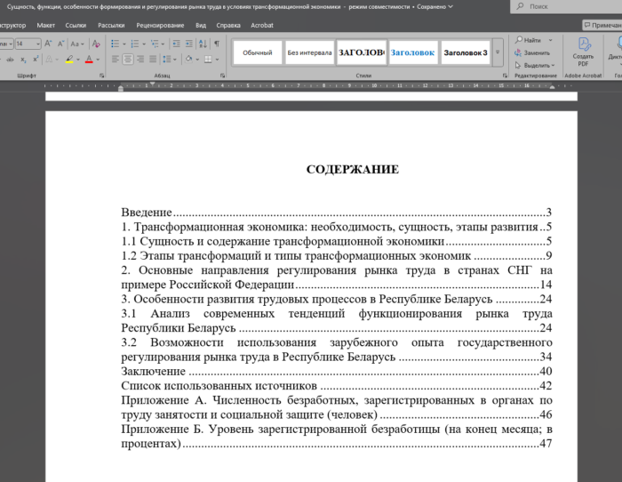622x482 pixels.
Task: Click the bulleted list icon
Action: click(x=115, y=44)
